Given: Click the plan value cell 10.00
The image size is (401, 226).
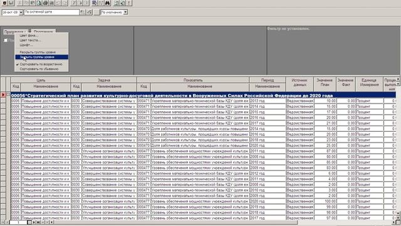Looking at the screenshot, I should [325, 100].
